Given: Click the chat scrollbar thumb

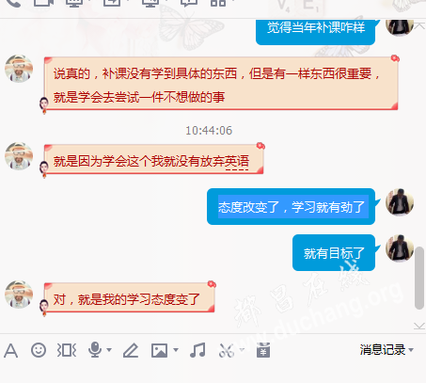Looking at the screenshot, I should [419, 278].
